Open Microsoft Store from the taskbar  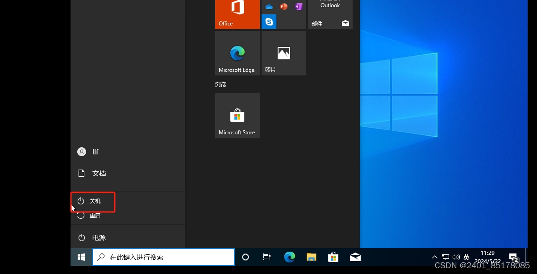[333, 257]
